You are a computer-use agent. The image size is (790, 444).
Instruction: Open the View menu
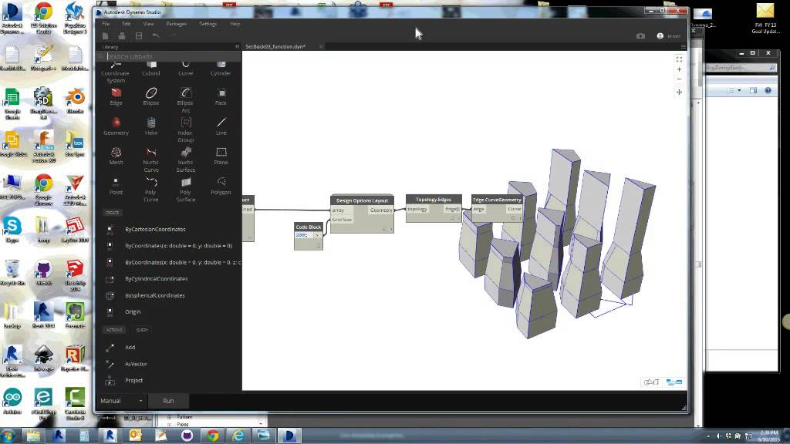[148, 24]
